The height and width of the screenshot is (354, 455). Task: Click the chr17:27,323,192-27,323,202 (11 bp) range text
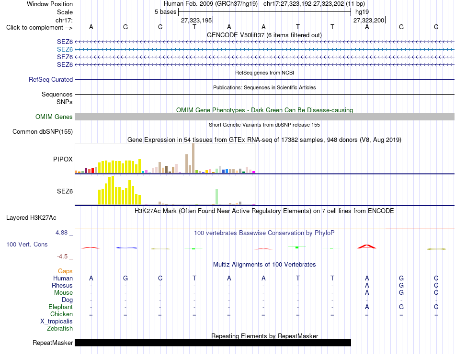(314, 4)
